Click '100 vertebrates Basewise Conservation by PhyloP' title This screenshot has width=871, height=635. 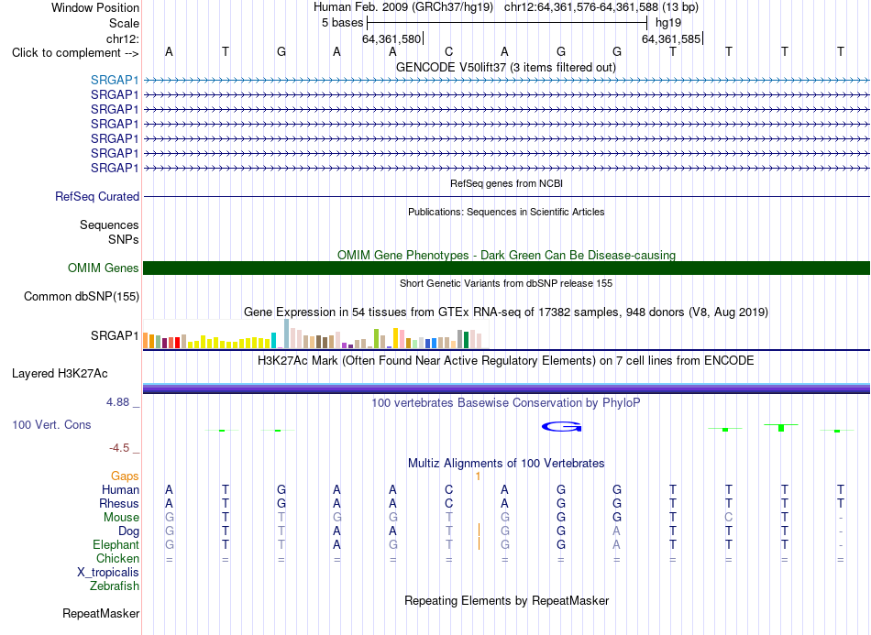tap(506, 403)
